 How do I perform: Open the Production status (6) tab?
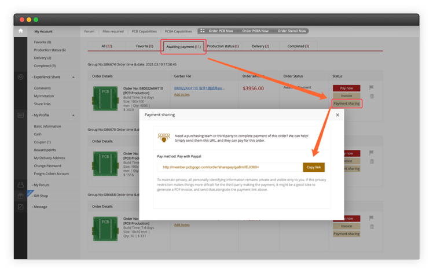222,46
